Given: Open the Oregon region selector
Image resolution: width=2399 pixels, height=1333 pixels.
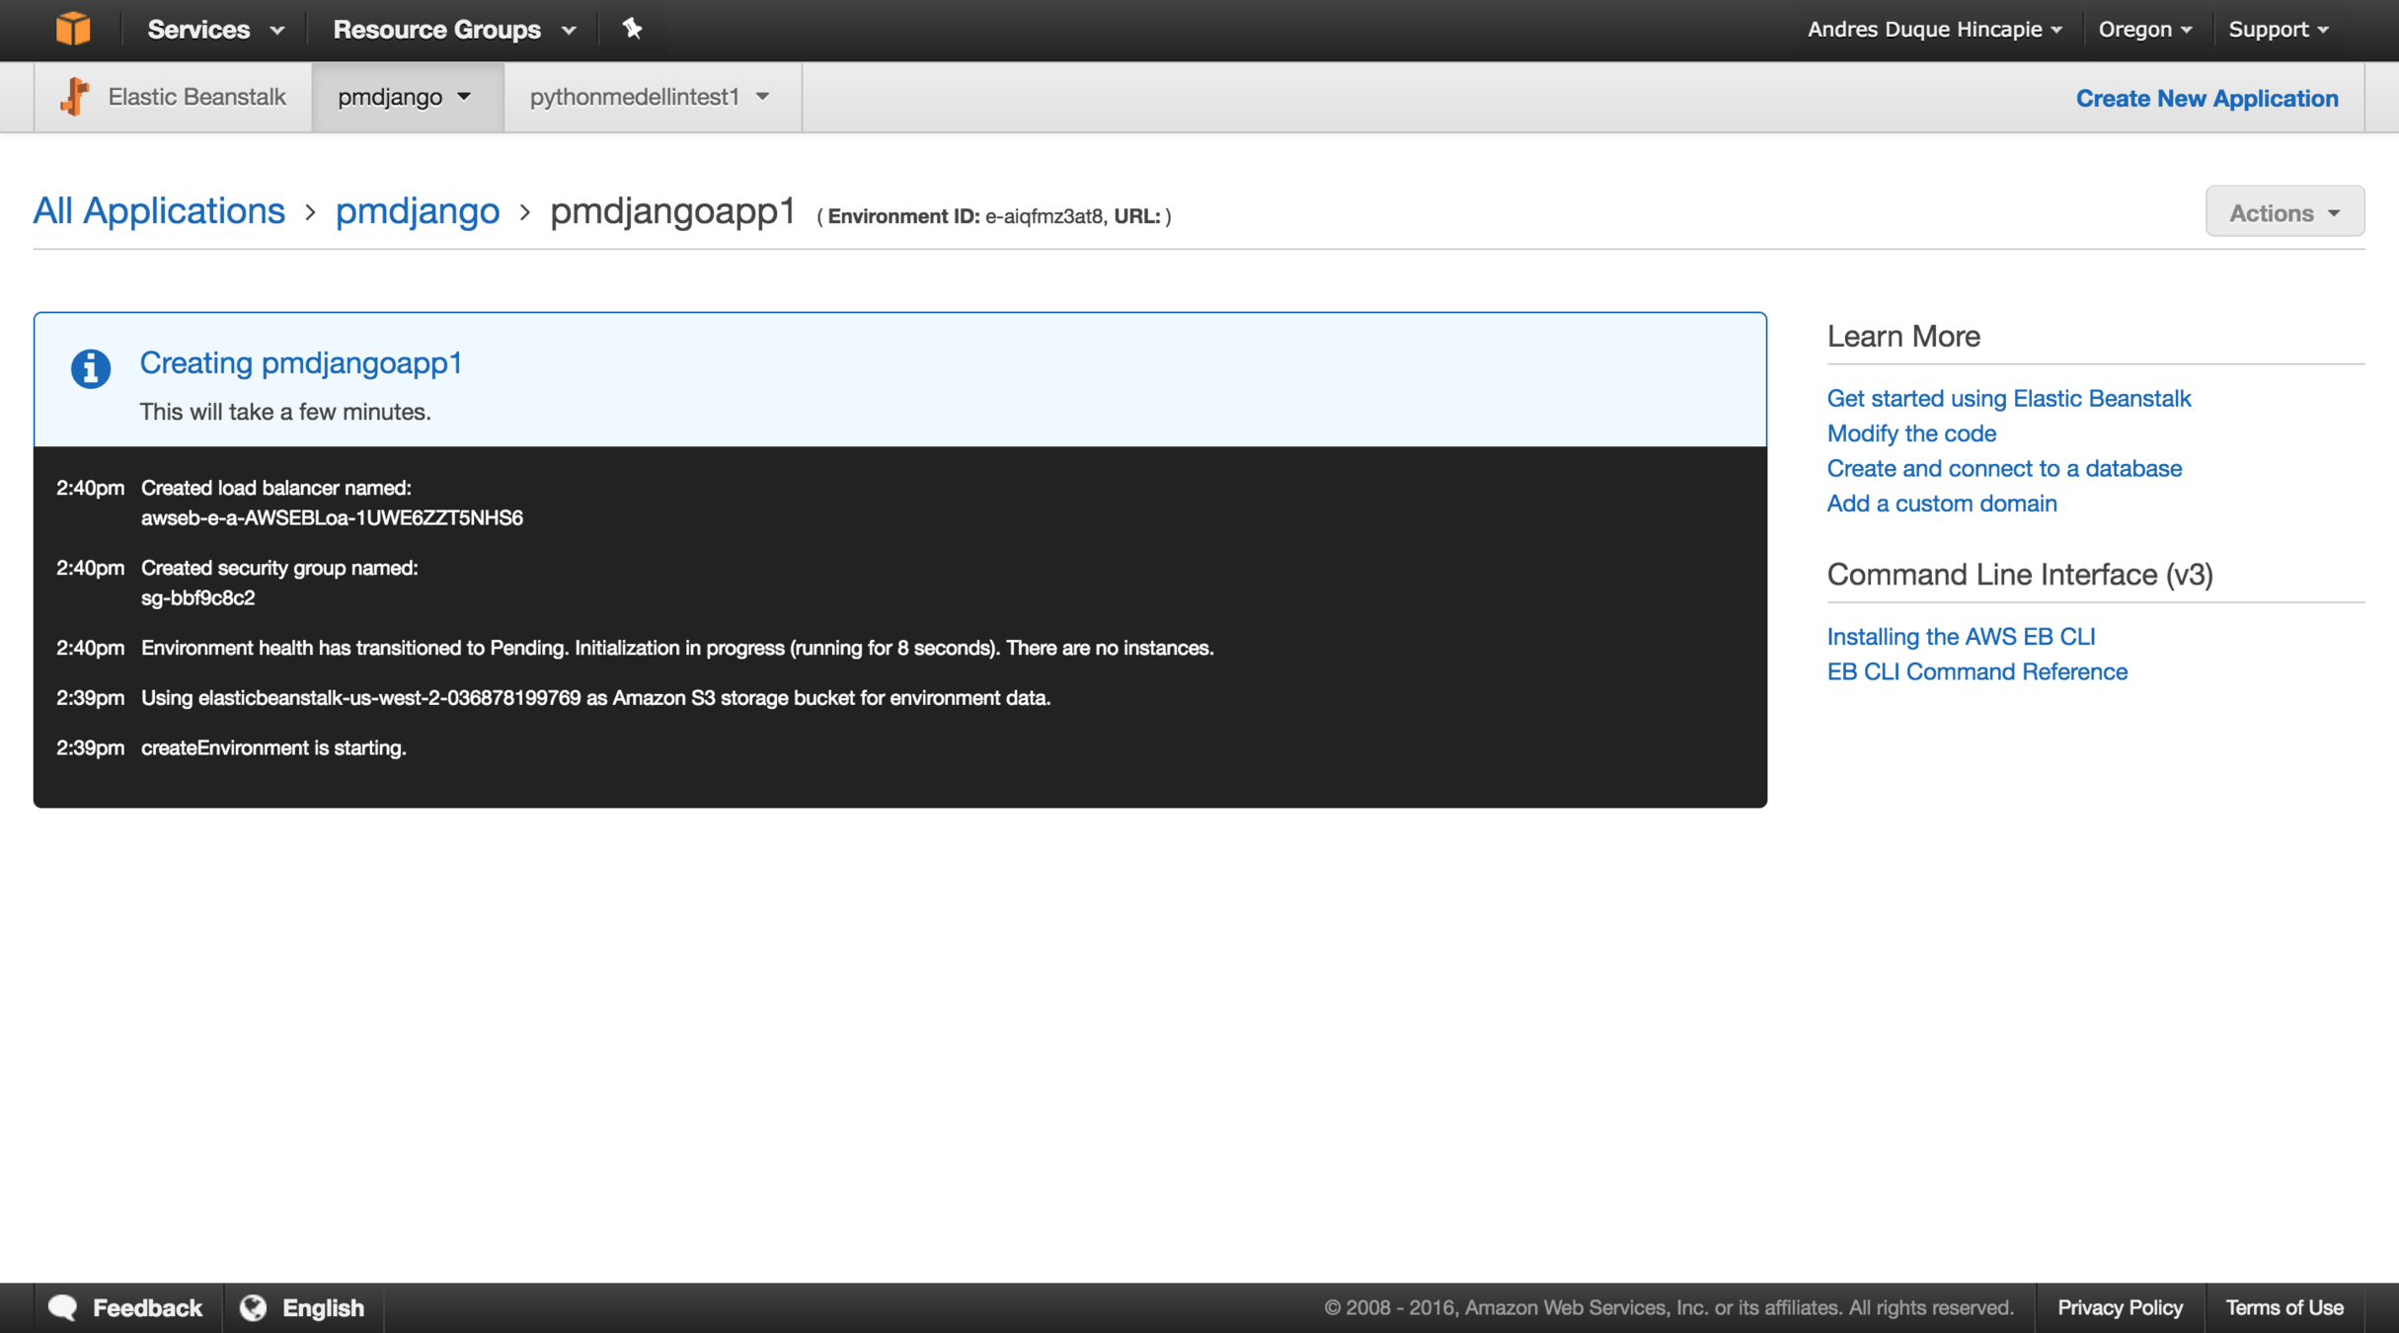Looking at the screenshot, I should [x=2143, y=30].
